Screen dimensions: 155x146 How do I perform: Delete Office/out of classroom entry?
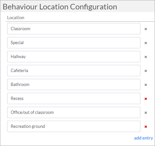[x=146, y=113]
